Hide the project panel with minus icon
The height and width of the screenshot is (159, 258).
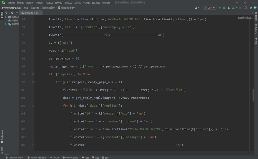(17, 13)
